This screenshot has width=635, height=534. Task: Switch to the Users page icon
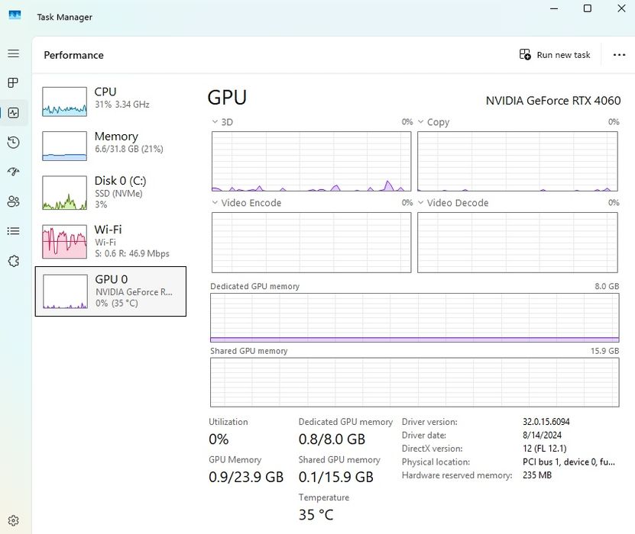click(13, 201)
